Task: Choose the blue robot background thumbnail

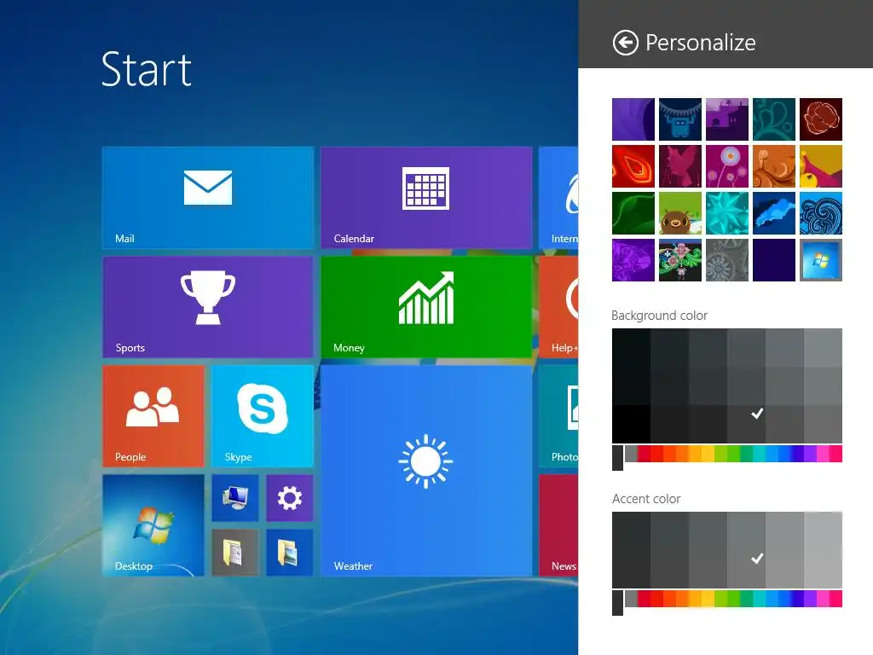Action: [679, 119]
